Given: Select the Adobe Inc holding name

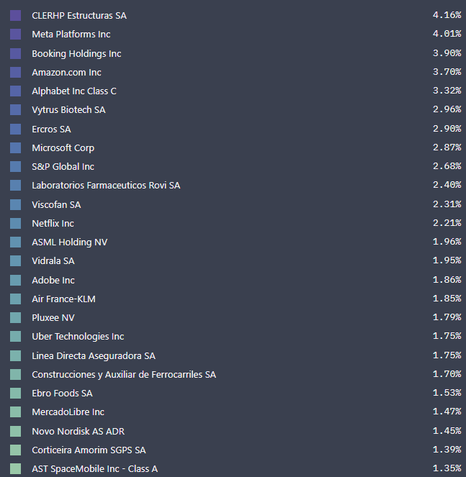Looking at the screenshot, I should point(53,280).
